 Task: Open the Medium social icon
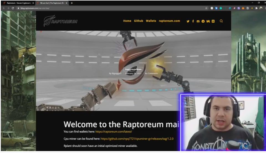coord(208,21)
